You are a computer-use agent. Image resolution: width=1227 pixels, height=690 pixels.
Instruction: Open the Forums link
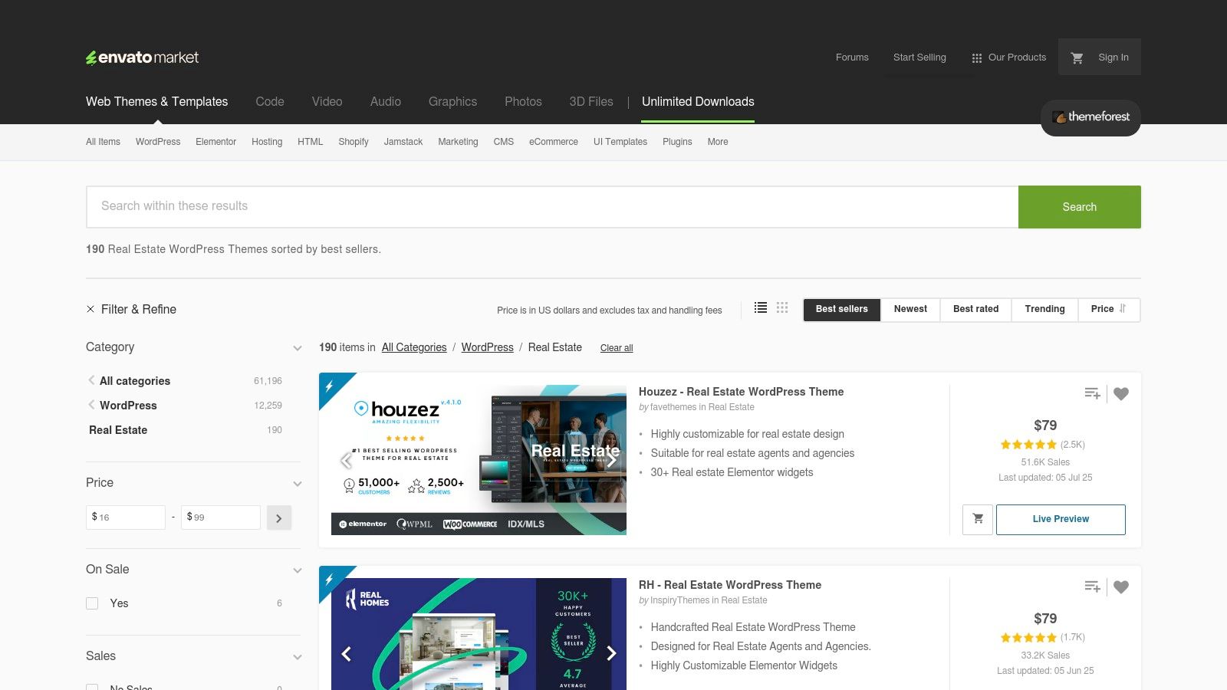pos(852,58)
